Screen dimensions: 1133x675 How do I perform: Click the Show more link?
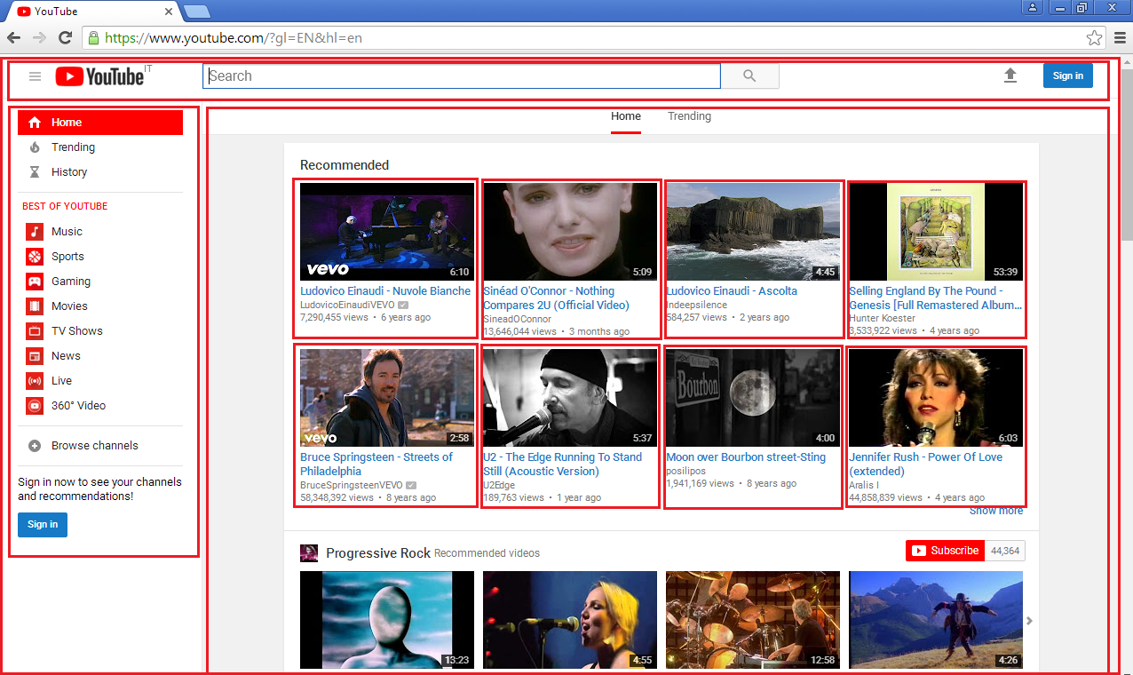(x=996, y=511)
